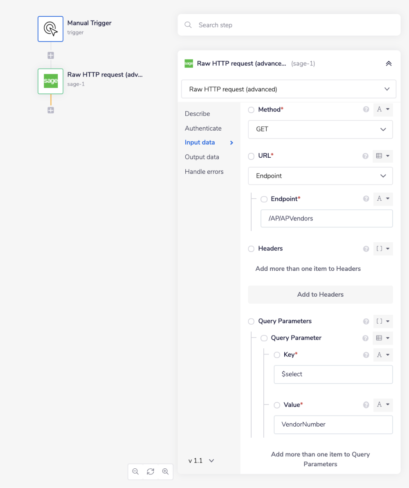409x488 pixels.
Task: Switch to the Authenticate tab
Action: tap(203, 128)
